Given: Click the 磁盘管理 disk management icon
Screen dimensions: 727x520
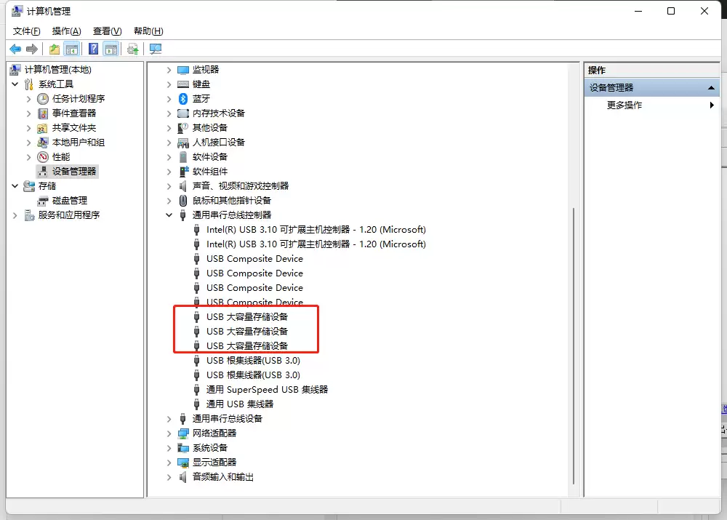Looking at the screenshot, I should point(43,200).
